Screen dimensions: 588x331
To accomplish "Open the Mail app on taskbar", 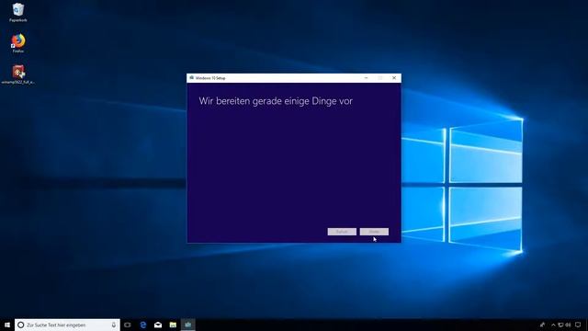I will pyautogui.click(x=158, y=325).
